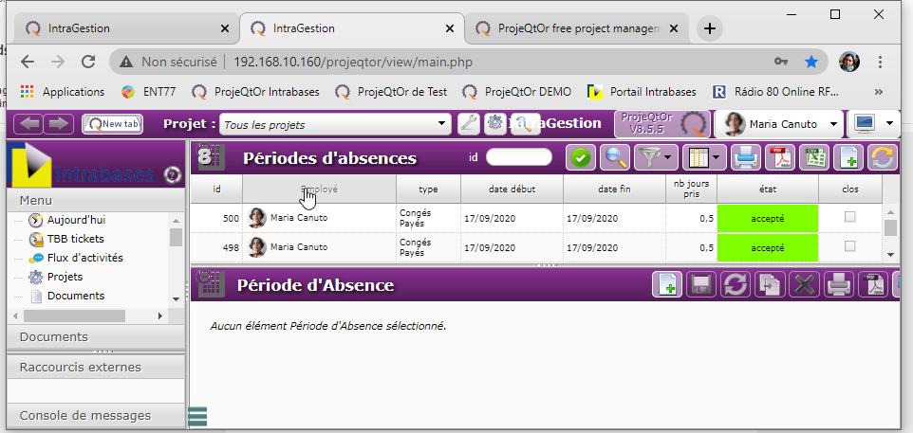The height and width of the screenshot is (433, 913).
Task: Toggle clos checkbox for row 500
Action: point(850,217)
